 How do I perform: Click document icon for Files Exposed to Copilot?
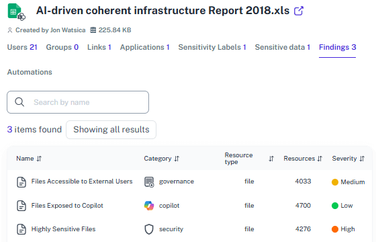click(21, 206)
